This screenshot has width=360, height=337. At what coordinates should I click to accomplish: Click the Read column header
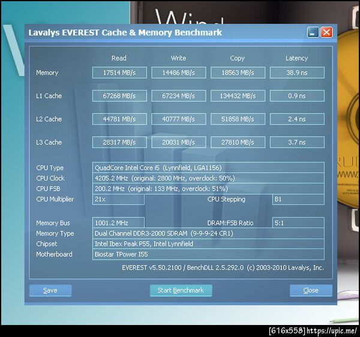[119, 58]
